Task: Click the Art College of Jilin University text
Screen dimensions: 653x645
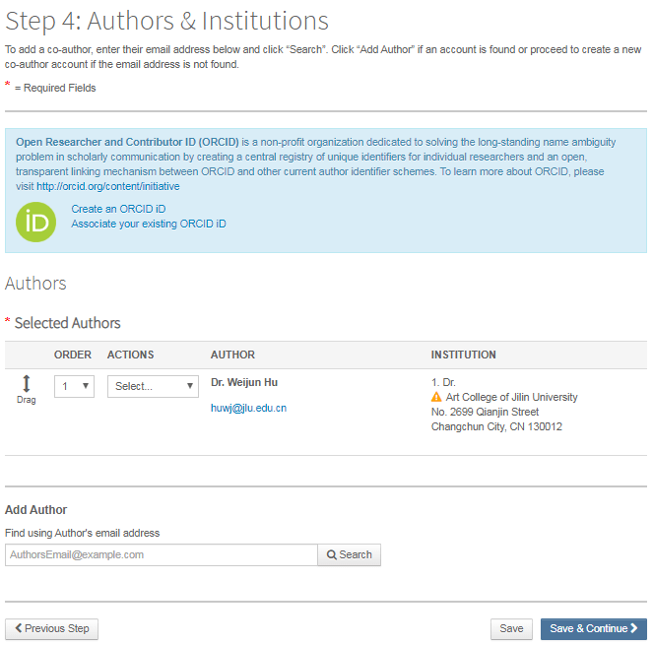Action: pos(511,397)
